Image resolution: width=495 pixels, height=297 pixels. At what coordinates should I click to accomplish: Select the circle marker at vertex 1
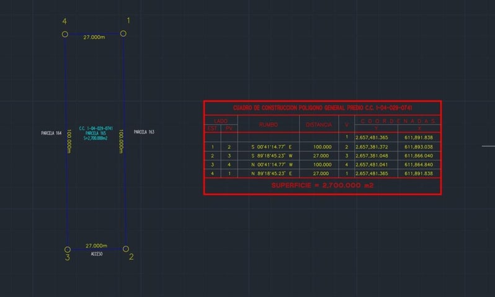pyautogui.click(x=123, y=33)
